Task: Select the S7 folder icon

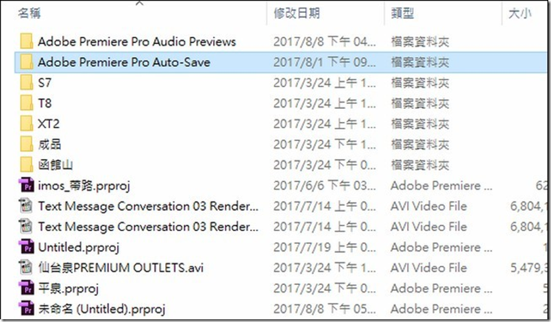Action: click(27, 82)
